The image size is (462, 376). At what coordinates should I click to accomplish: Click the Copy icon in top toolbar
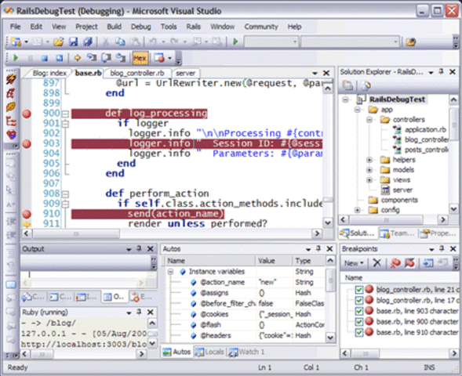tap(120, 42)
